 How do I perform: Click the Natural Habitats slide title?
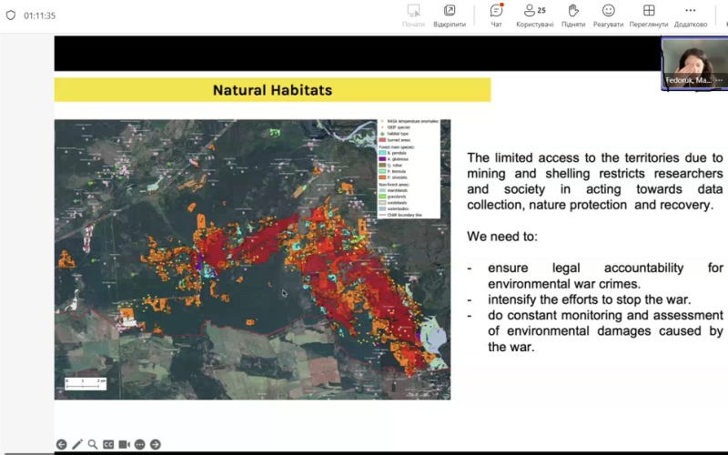coord(272,90)
